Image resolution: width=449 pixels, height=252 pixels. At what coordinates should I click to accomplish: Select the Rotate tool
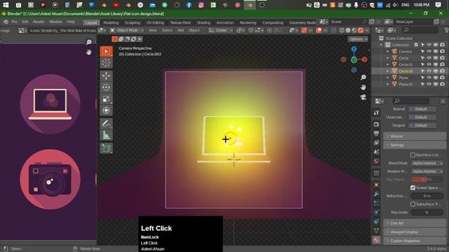pos(106,87)
